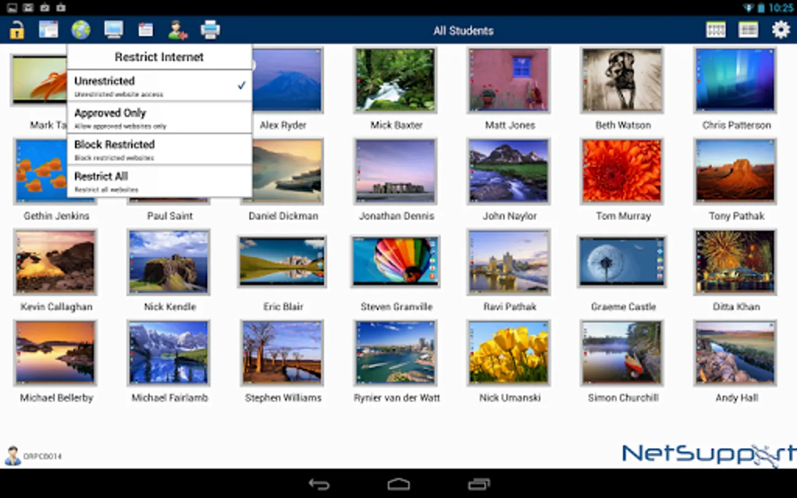Select Kevin Callaghan's sunset thumbnail
Image resolution: width=797 pixels, height=498 pixels.
55,262
